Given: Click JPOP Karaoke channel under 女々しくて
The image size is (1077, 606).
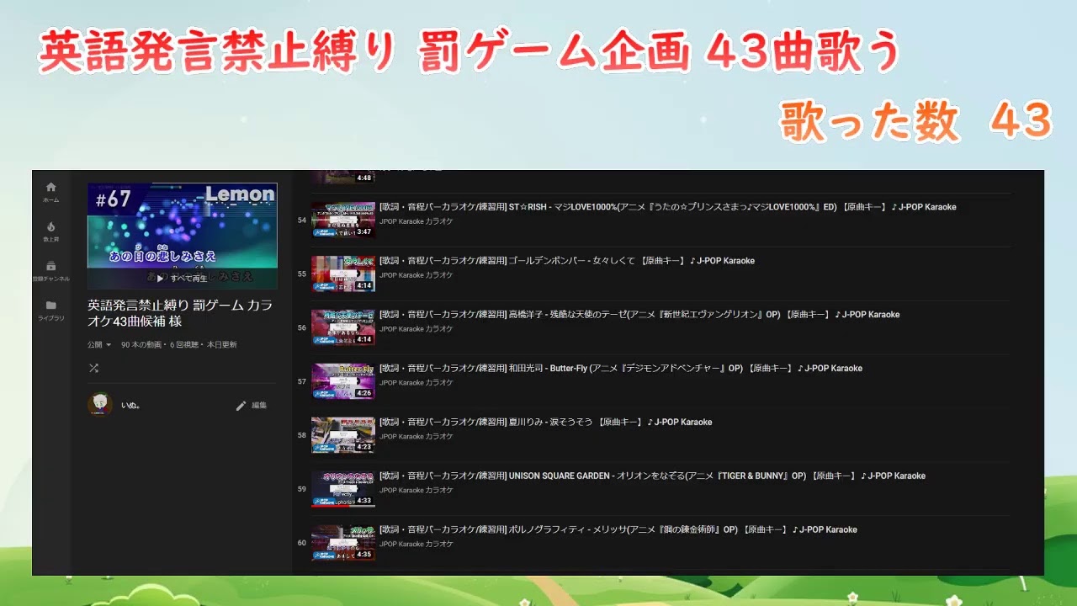Looking at the screenshot, I should 416,275.
